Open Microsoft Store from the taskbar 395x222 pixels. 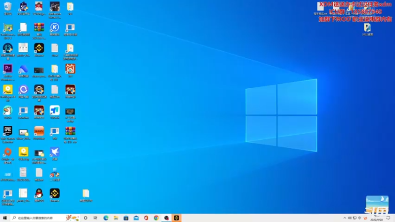(x=126, y=218)
